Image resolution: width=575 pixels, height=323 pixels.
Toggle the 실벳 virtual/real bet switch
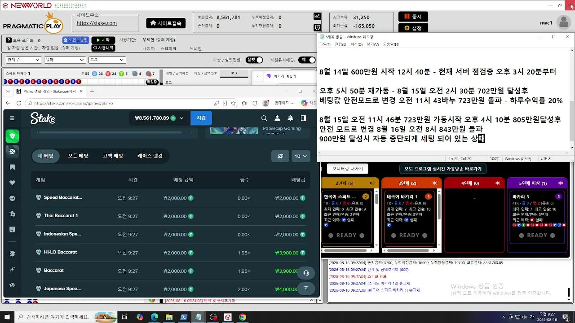pyautogui.click(x=254, y=60)
